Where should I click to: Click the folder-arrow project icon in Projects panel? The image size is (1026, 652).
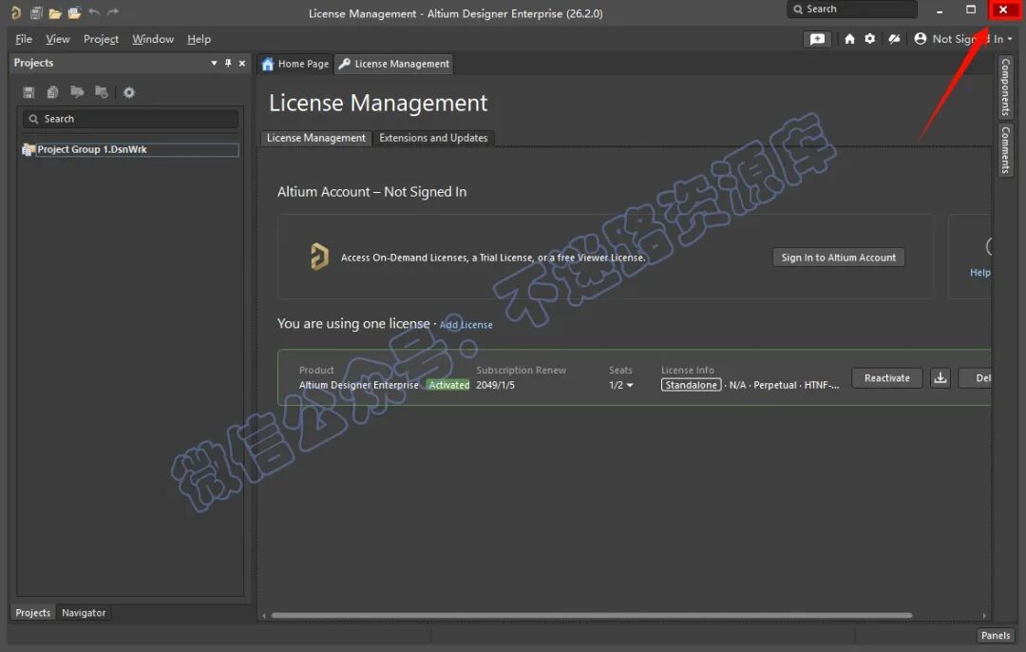click(x=77, y=92)
